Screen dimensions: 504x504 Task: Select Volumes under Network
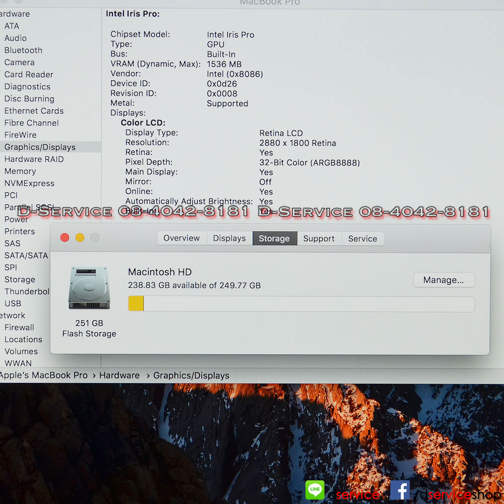pos(21,352)
